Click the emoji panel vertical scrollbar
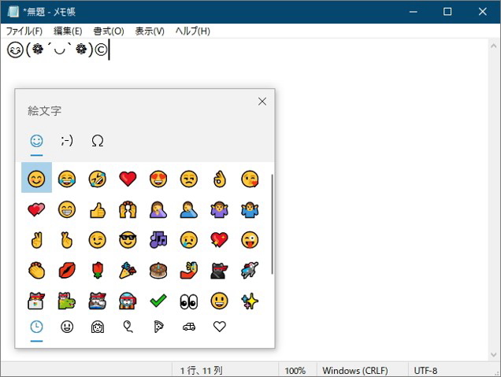This screenshot has width=501, height=377. tap(272, 224)
